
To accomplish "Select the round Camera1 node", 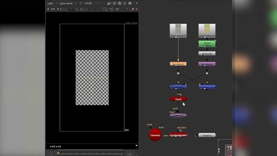I will click(x=155, y=135).
